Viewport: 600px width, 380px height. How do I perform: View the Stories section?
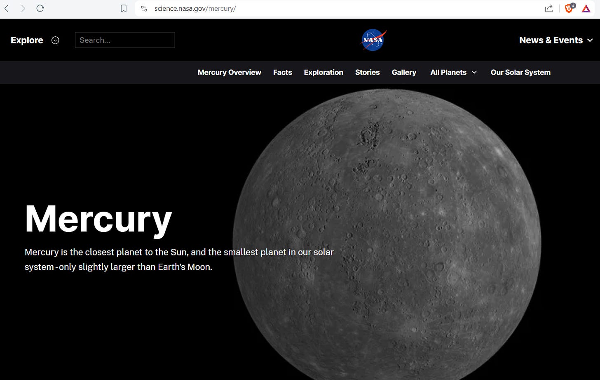(x=367, y=72)
